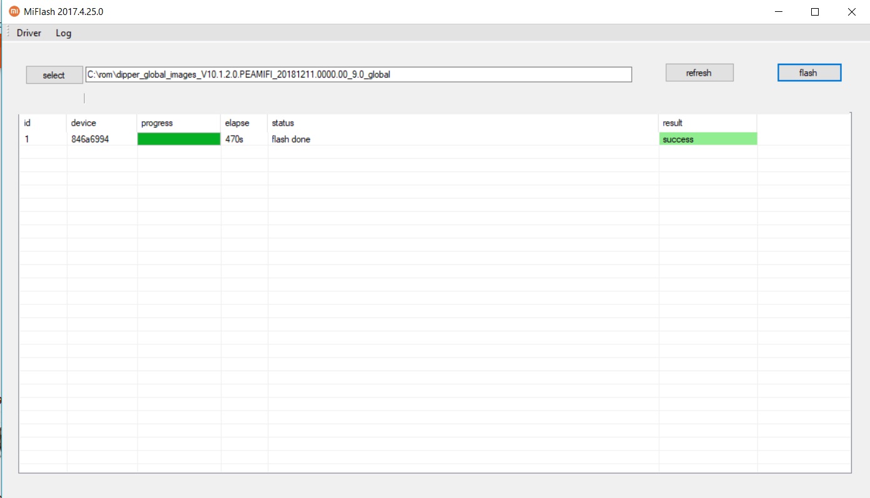Click the status column header

click(283, 123)
